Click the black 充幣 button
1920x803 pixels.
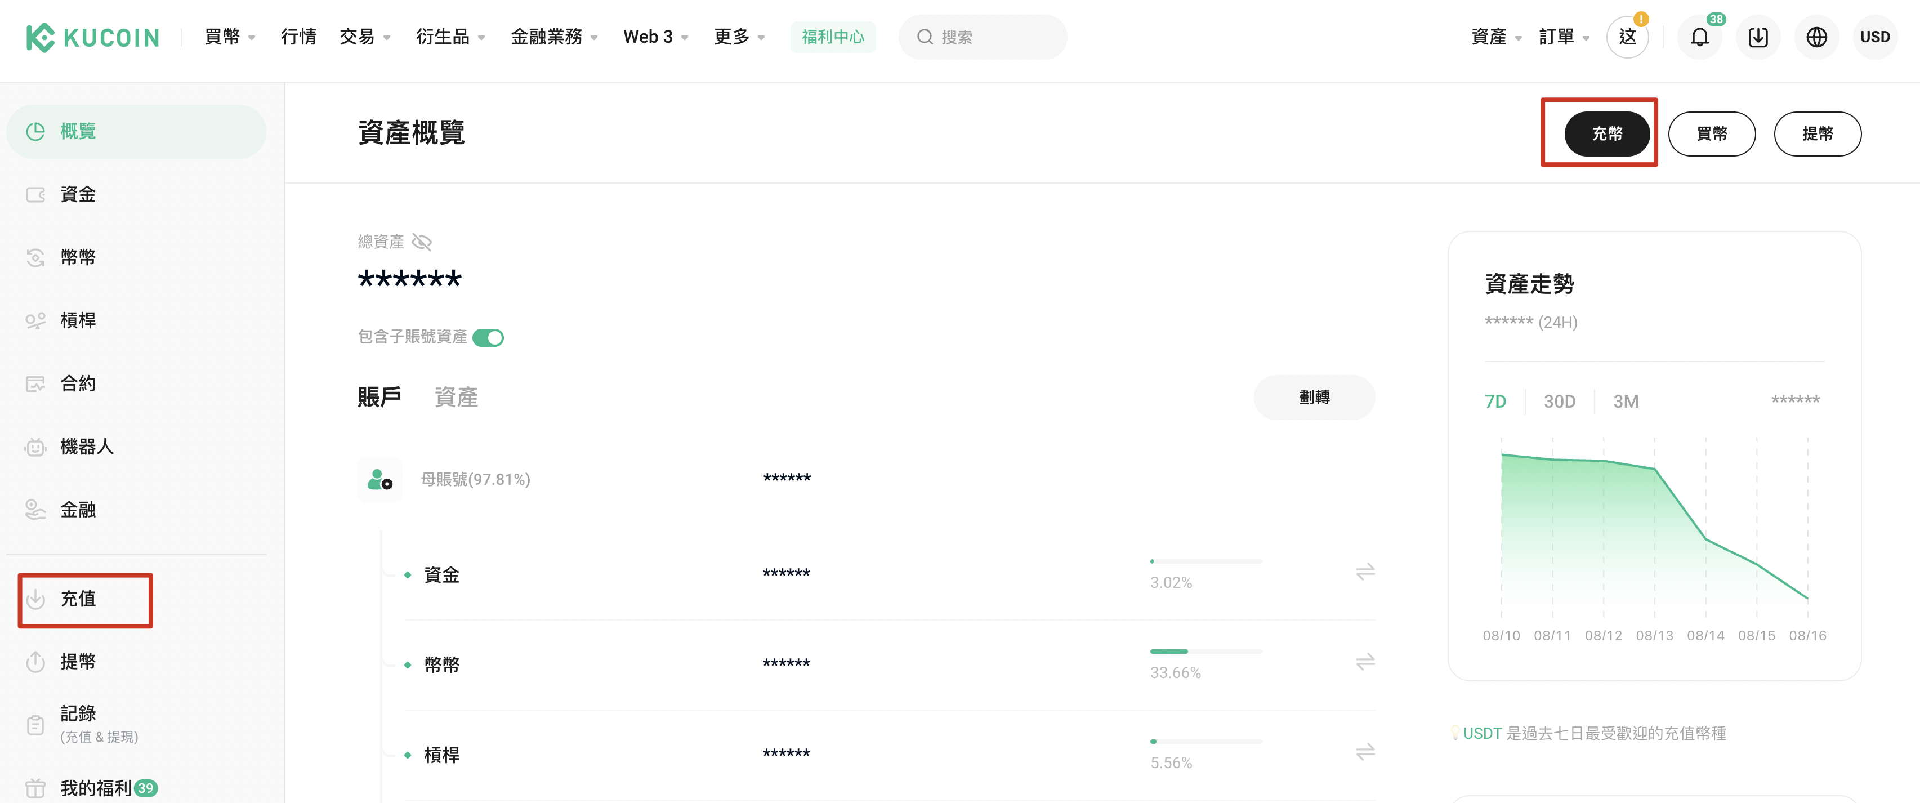1607,133
